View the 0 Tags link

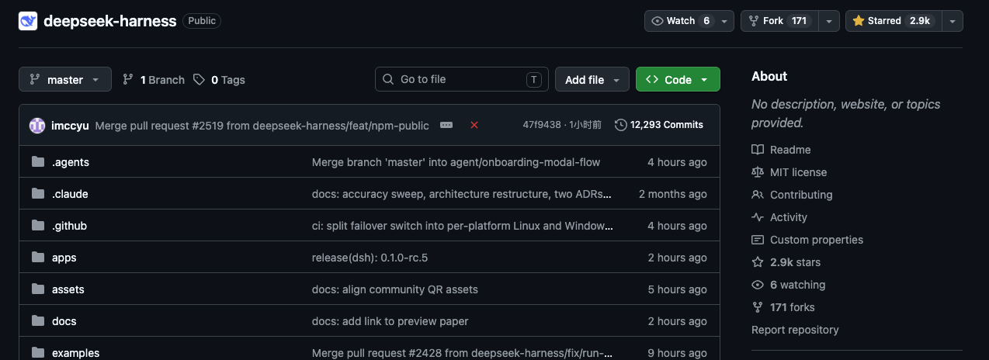pos(219,79)
